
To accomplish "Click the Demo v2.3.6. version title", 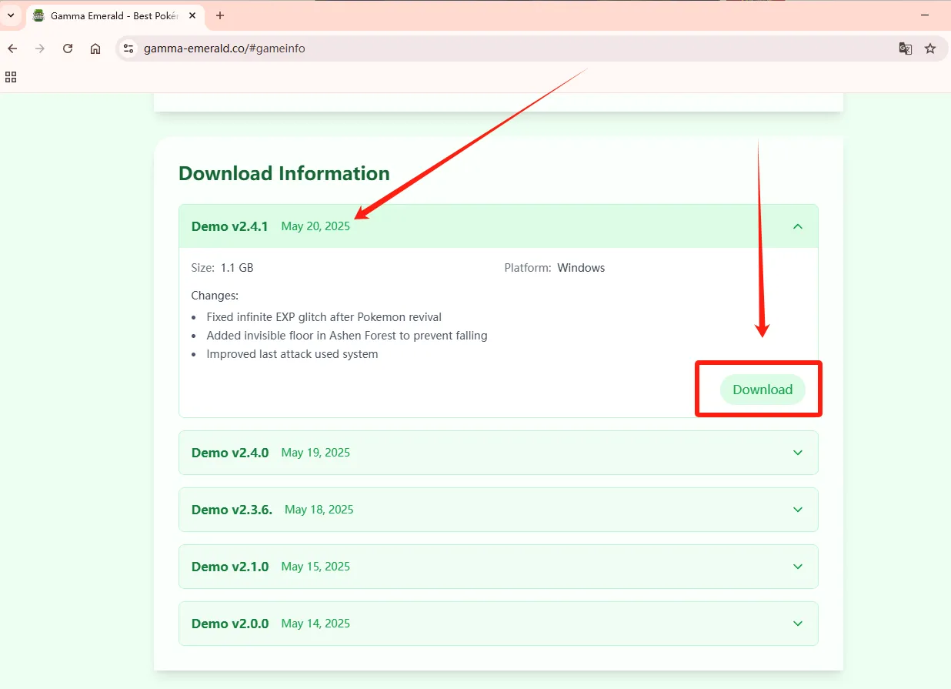I will pos(232,510).
